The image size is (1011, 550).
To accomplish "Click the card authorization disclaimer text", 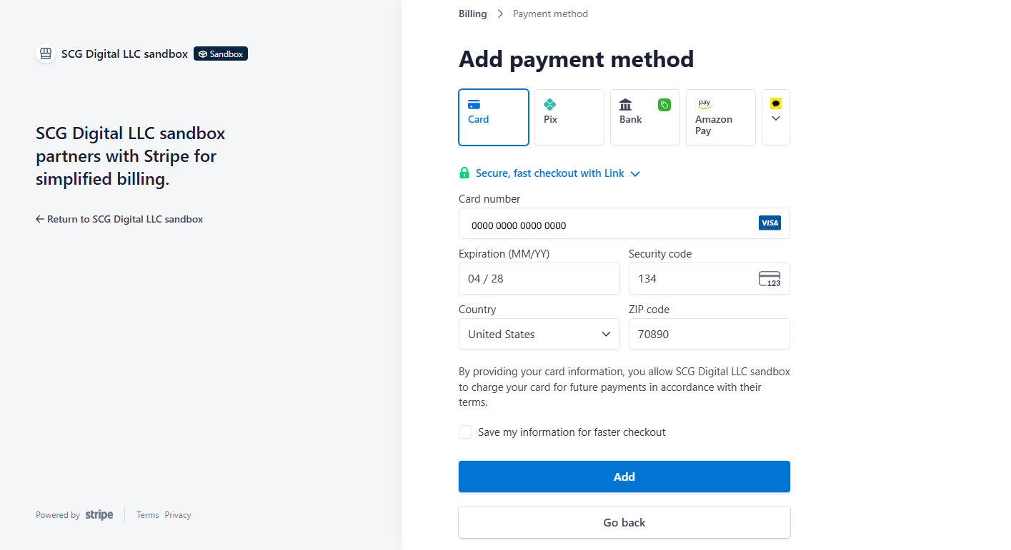I will pyautogui.click(x=624, y=387).
